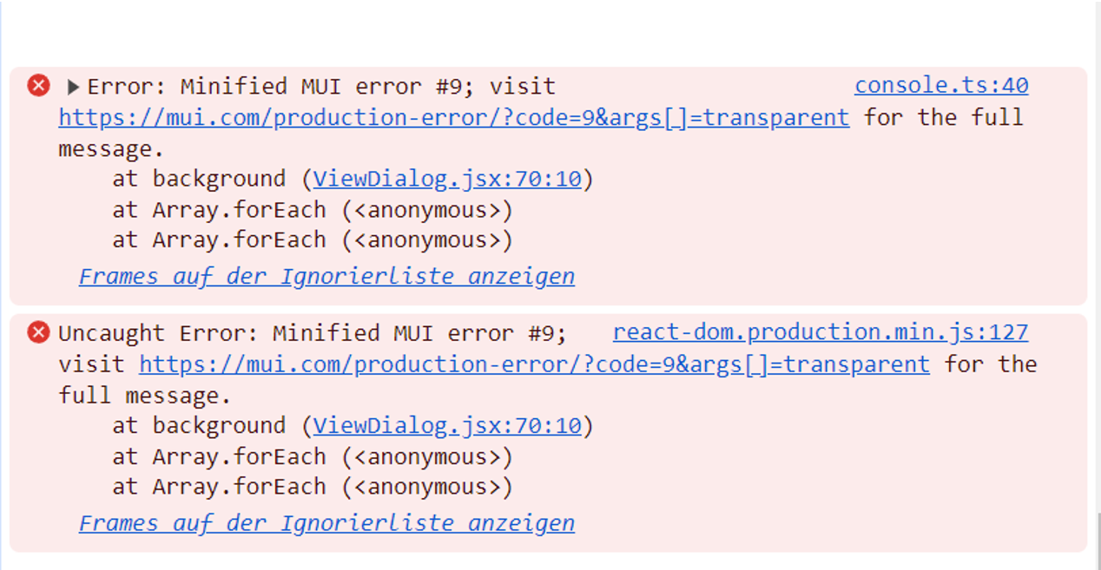Open ViewDialog.jsx:70:10 in the first error's stack
Viewport: 1101px width, 570px height.
(447, 180)
